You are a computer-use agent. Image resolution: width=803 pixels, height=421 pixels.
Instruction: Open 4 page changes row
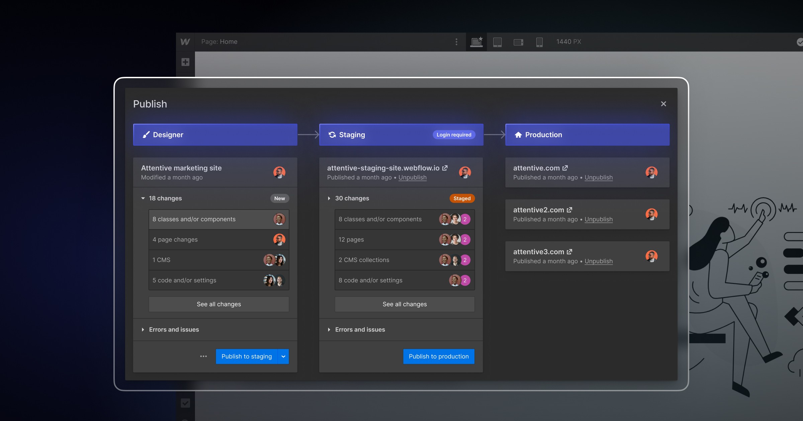click(219, 240)
